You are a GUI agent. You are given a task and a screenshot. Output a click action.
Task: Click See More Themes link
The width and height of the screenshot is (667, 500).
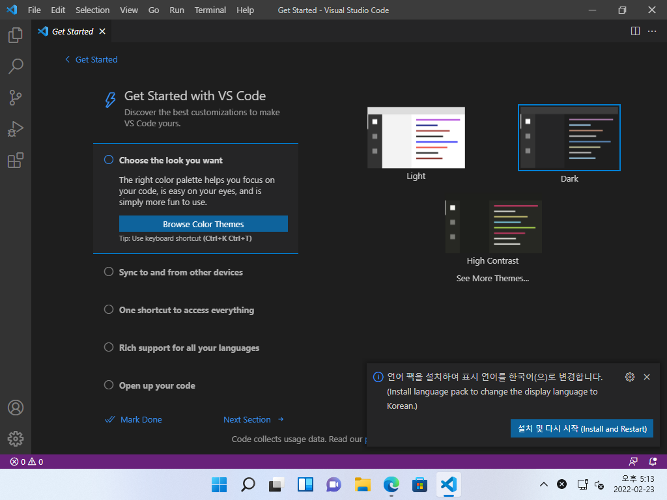(492, 279)
